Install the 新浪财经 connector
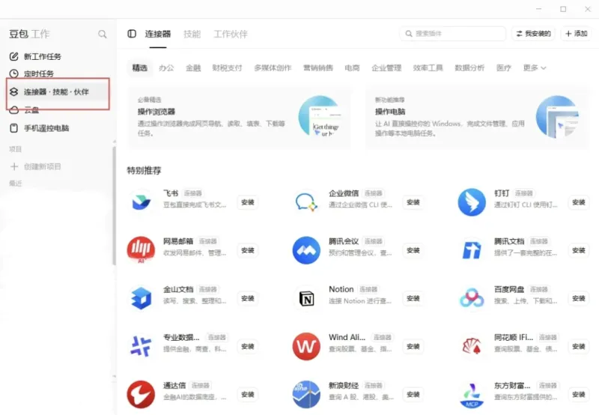This screenshot has width=599, height=415. (413, 394)
